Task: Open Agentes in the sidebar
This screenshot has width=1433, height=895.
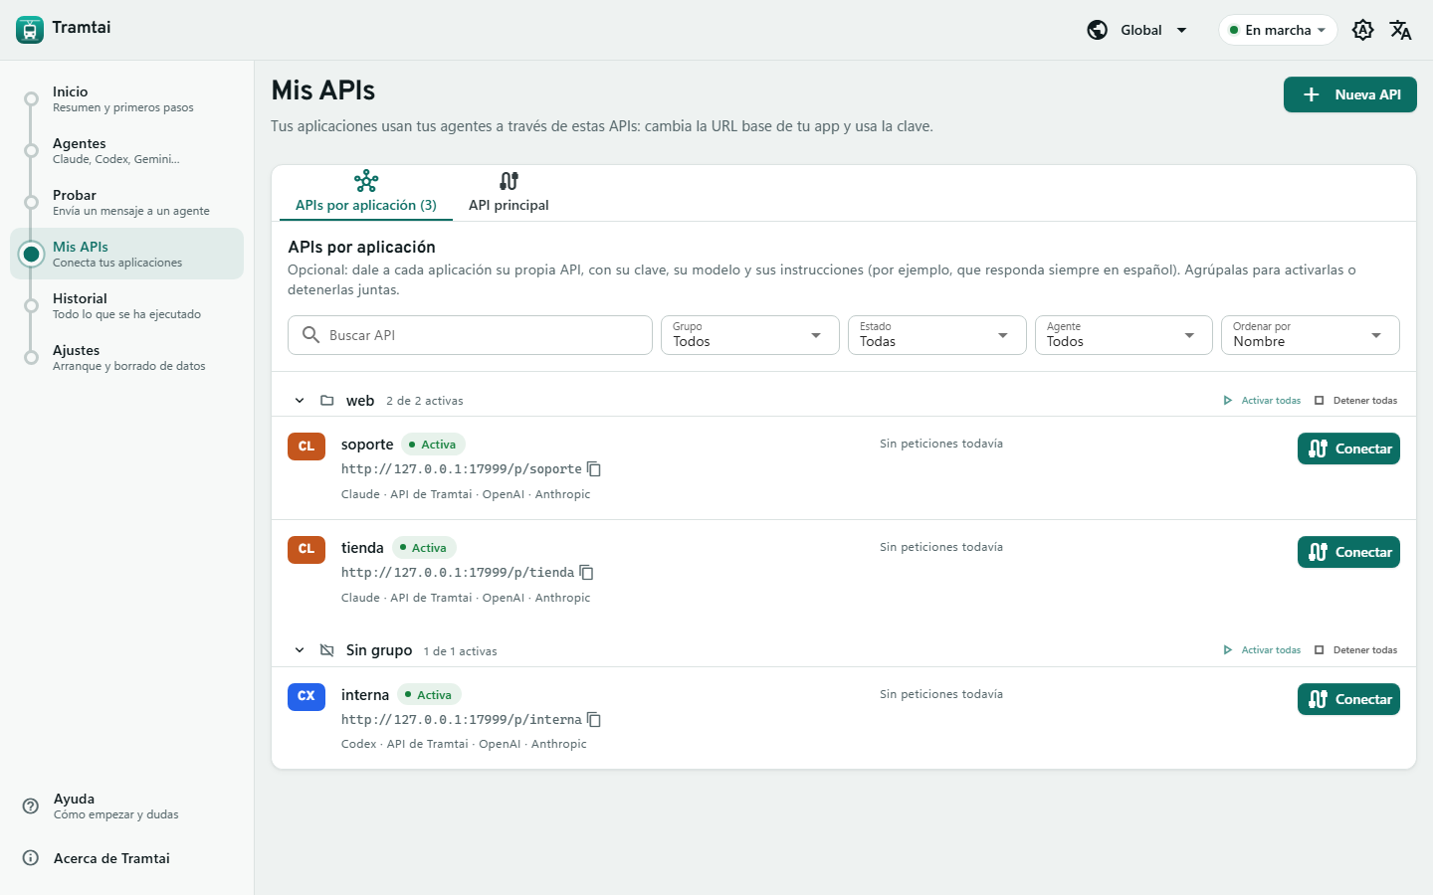Action: click(126, 150)
